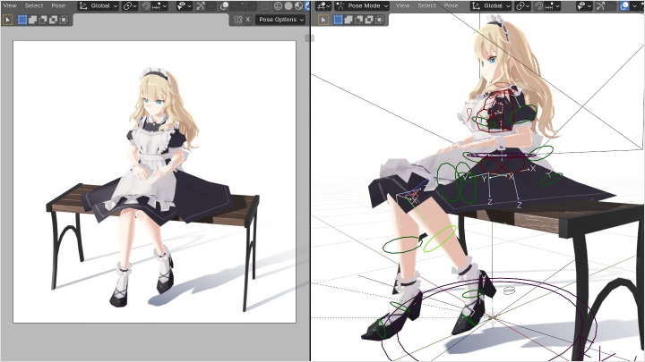Viewport: 645px width, 362px height.
Task: Toggle snapping magnet in left viewport header
Action: pyautogui.click(x=148, y=5)
